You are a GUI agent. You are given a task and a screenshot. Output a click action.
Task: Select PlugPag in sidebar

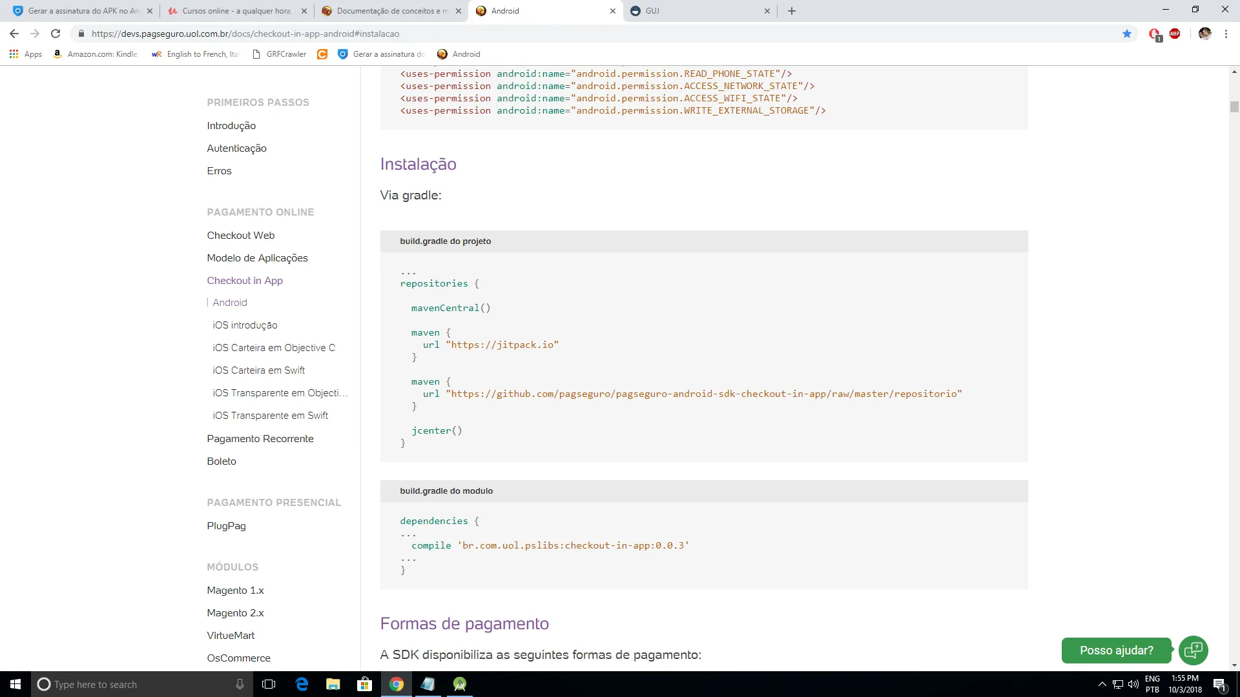[226, 526]
